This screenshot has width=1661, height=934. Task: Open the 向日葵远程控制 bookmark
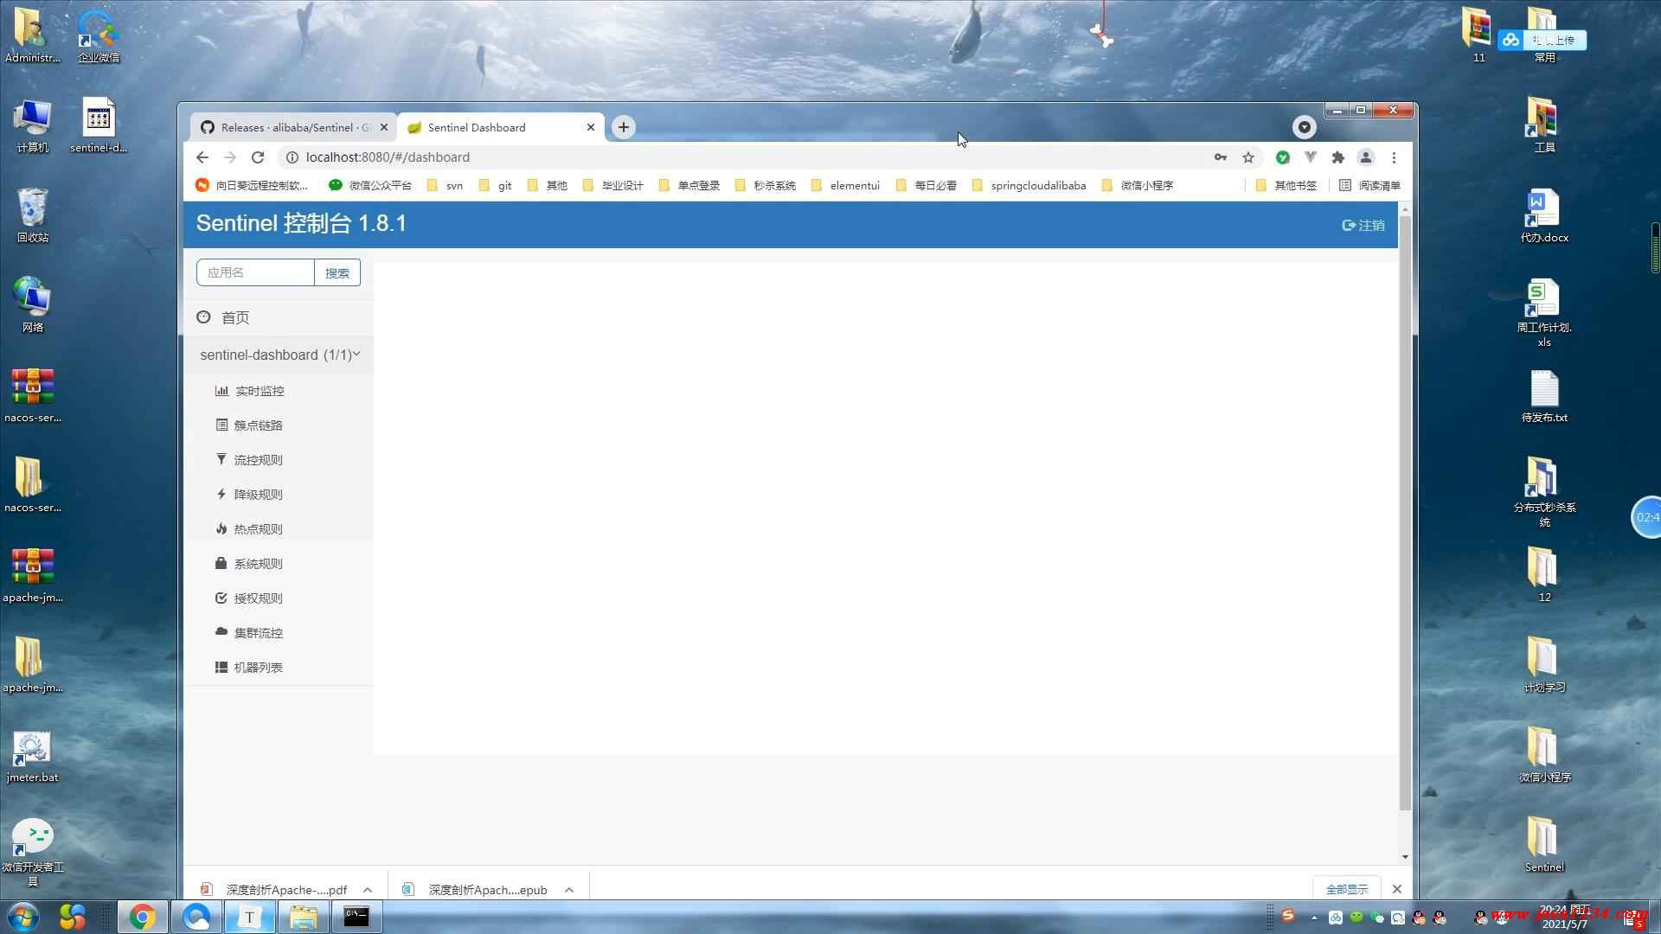[x=252, y=185]
